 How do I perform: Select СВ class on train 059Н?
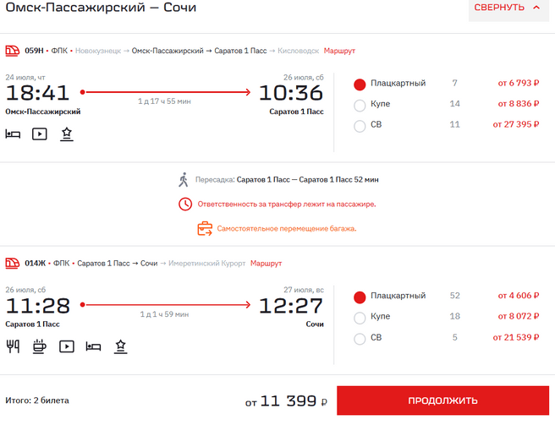click(x=360, y=126)
